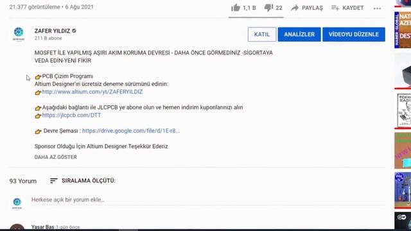Screen dimensions: 411x231
Task: Save video to playlist with KAYDET
Action: coord(347,8)
